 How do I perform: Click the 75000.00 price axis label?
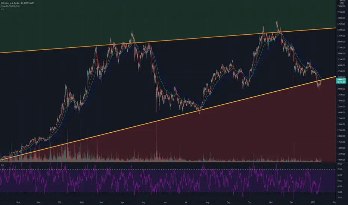point(341,6)
